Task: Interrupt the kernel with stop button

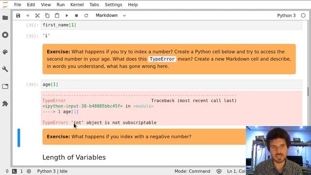Action: click(x=76, y=16)
